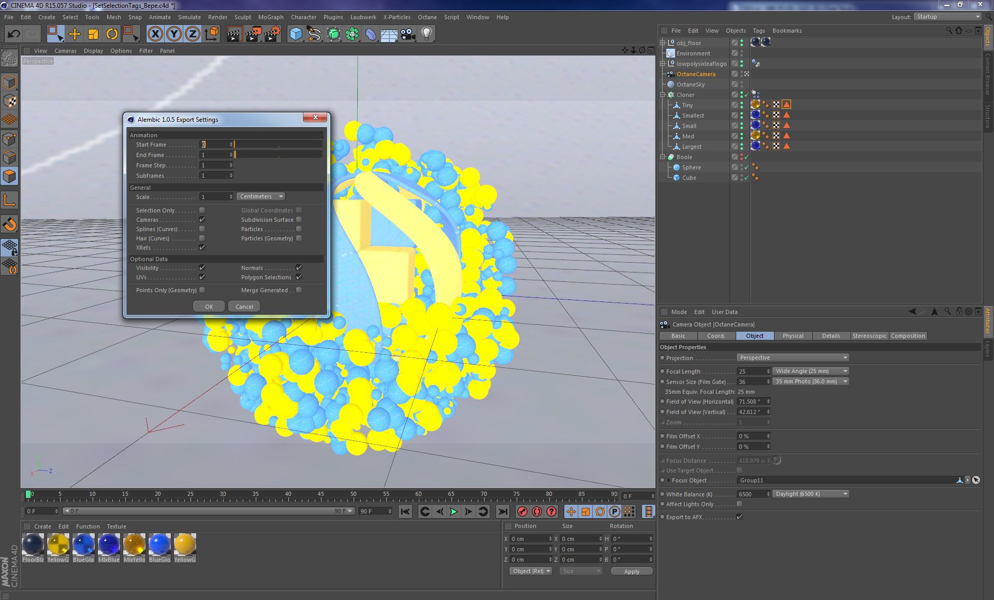994x600 pixels.
Task: Open the Projection Perspective dropdown
Action: (792, 358)
